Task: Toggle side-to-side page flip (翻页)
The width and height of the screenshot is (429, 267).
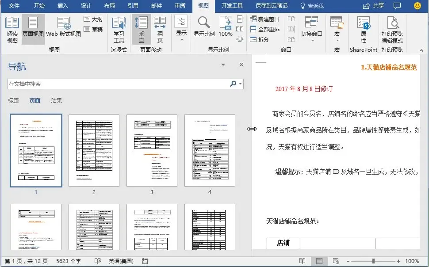Action: 160,30
